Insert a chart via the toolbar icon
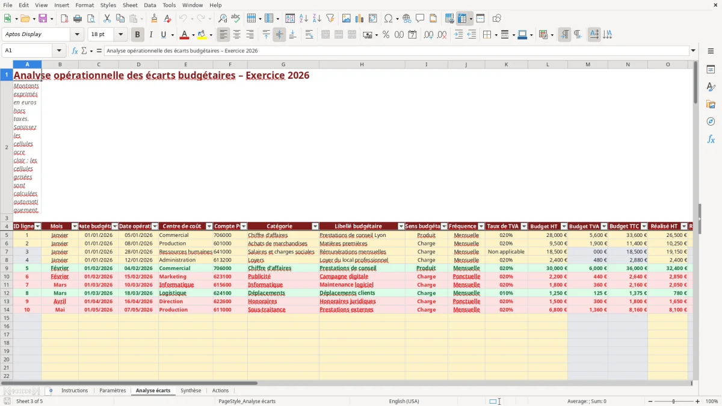Screen dimensions: 722x406 (x=360, y=19)
